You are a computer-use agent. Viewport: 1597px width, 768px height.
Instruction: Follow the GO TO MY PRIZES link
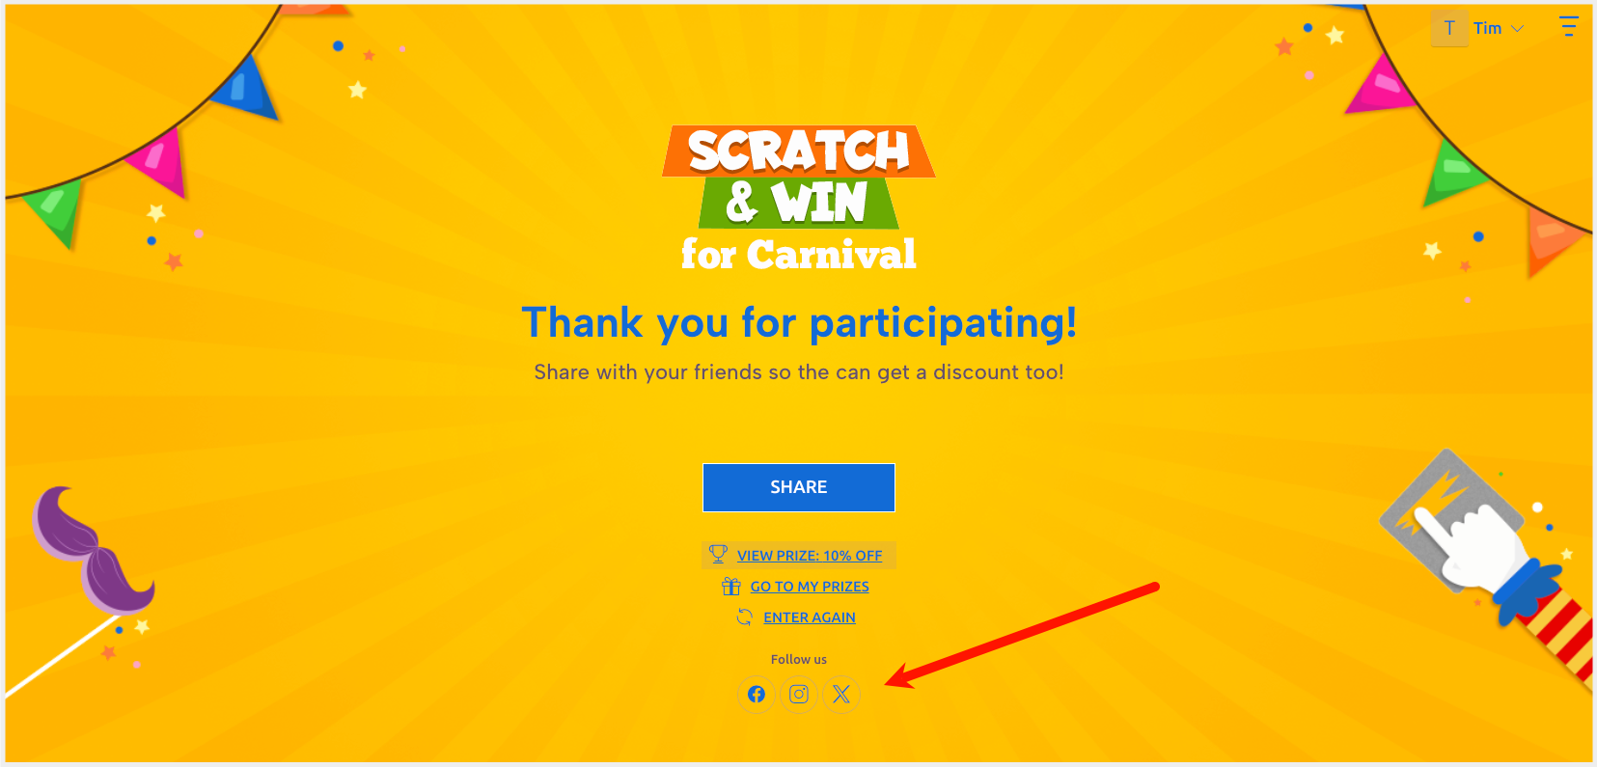pos(809,587)
